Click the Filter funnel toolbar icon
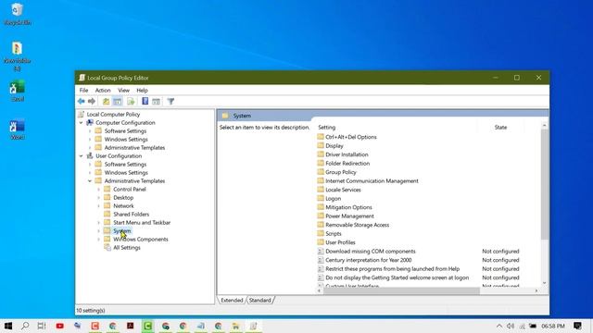 pyautogui.click(x=170, y=101)
